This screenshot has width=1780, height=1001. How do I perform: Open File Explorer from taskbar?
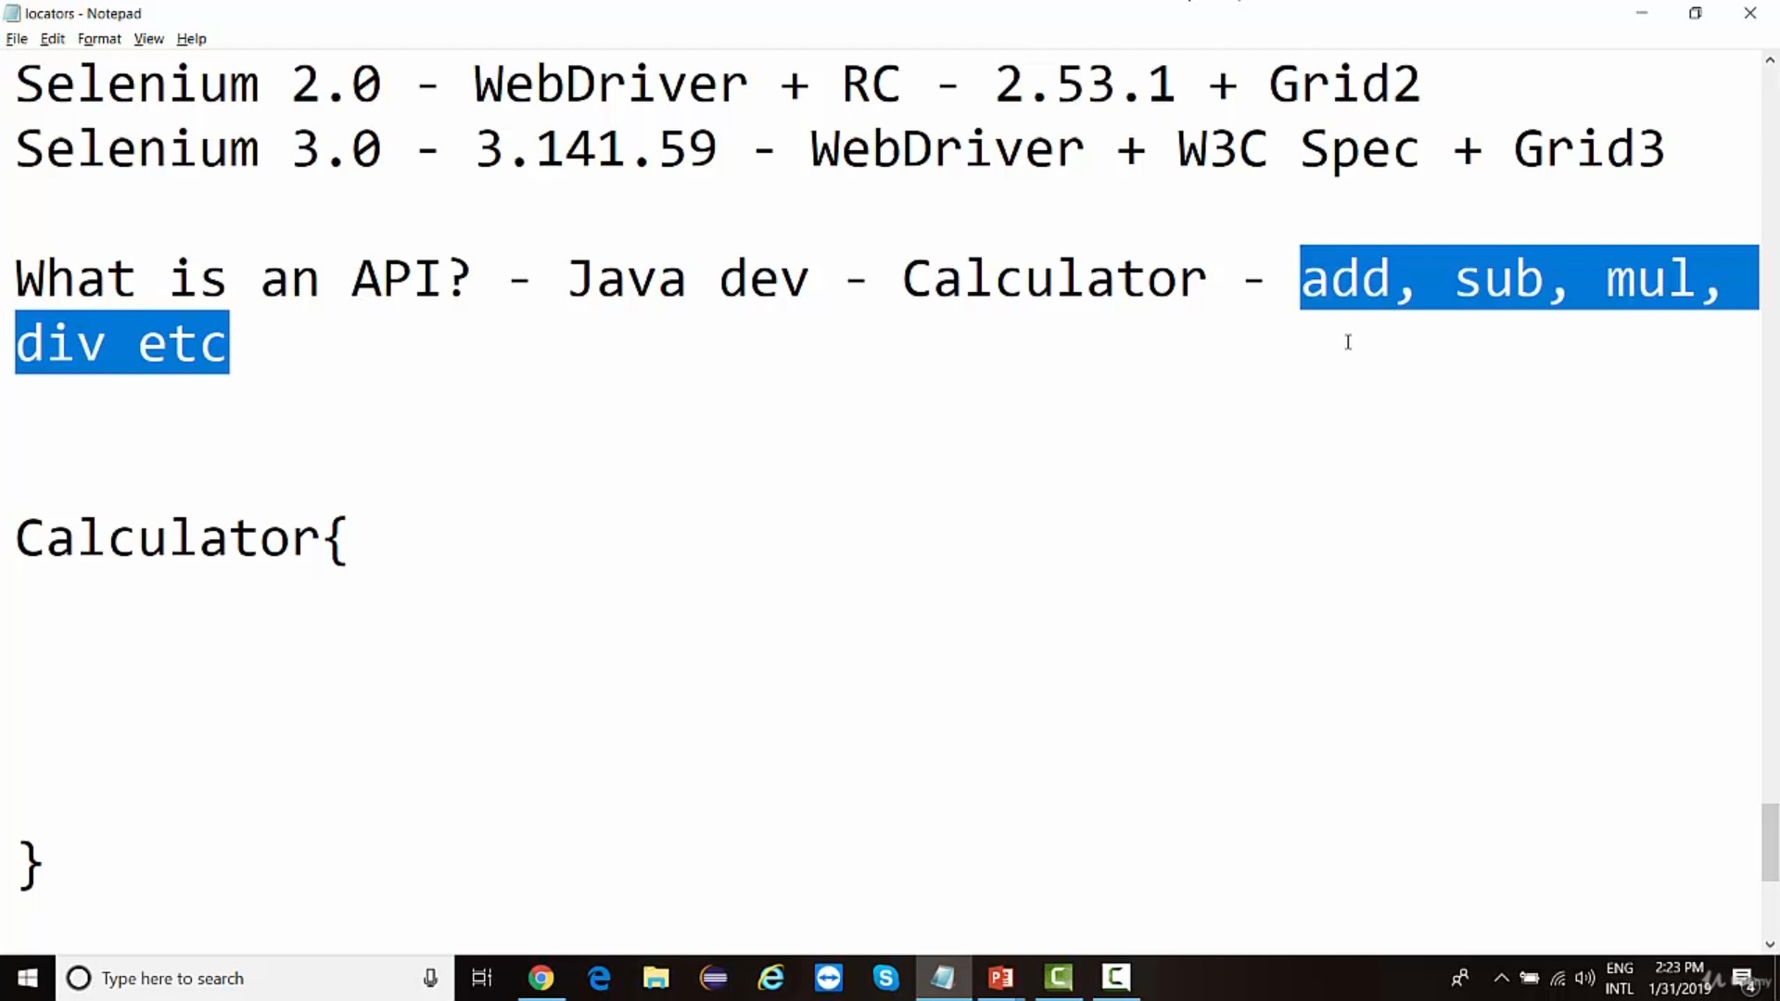point(656,978)
